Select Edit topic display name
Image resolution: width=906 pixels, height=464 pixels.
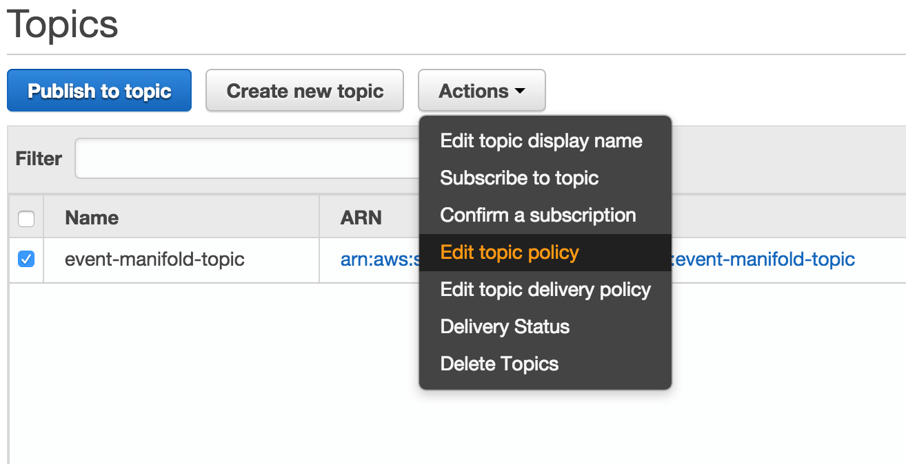coord(541,140)
